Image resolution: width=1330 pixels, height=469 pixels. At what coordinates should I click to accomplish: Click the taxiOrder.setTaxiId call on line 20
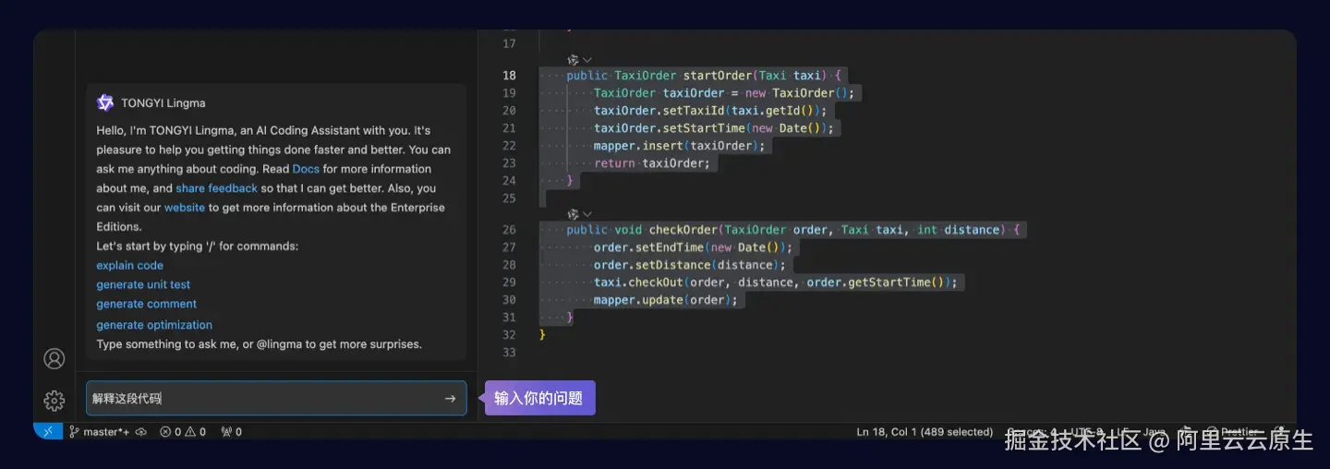(710, 111)
